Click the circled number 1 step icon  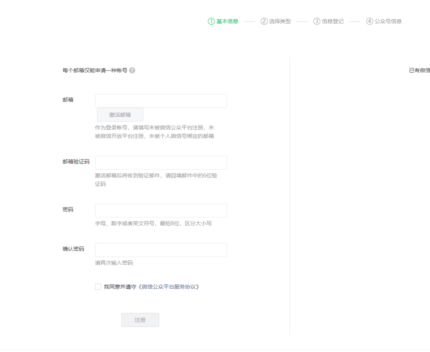[211, 22]
